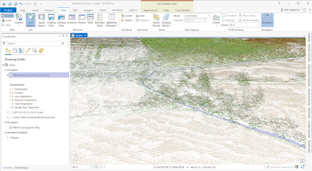Viewport: 312px width, 171px height.
Task: Open the Convert view tool
Action: [x=19, y=20]
